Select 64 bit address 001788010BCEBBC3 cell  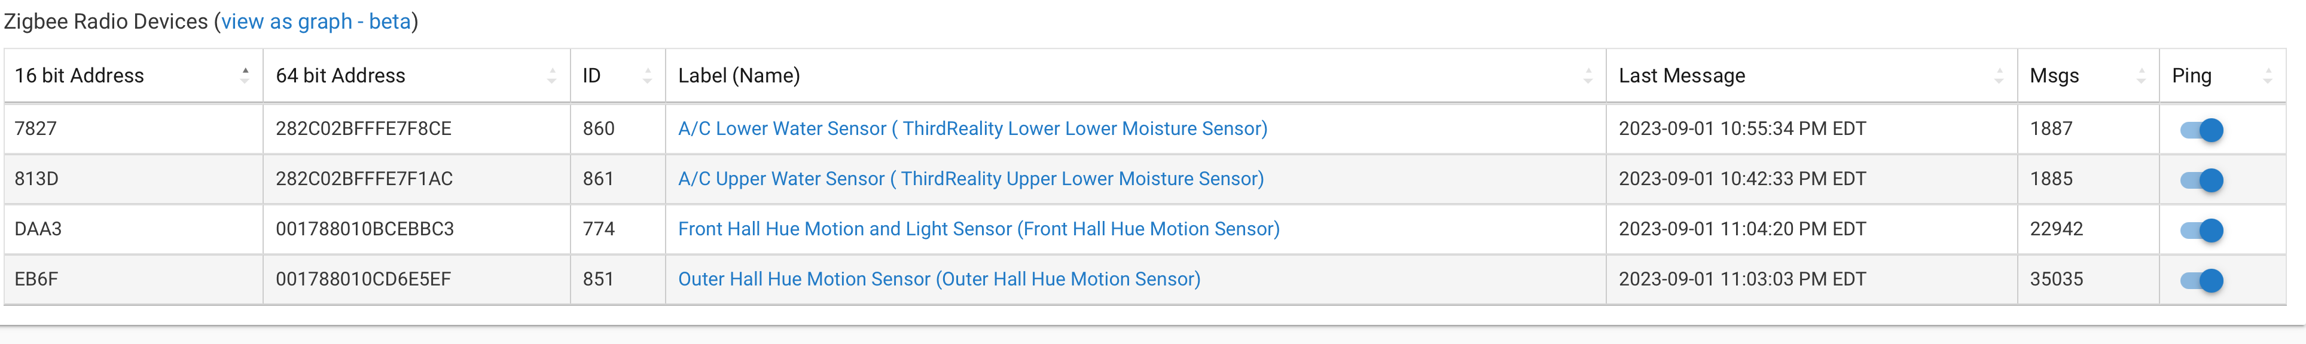(364, 229)
